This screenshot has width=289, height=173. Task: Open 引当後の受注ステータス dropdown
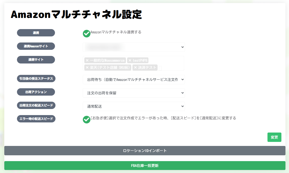pyautogui.click(x=134, y=79)
